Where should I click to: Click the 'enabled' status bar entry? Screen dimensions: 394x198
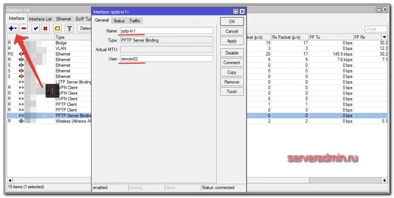pos(100,188)
